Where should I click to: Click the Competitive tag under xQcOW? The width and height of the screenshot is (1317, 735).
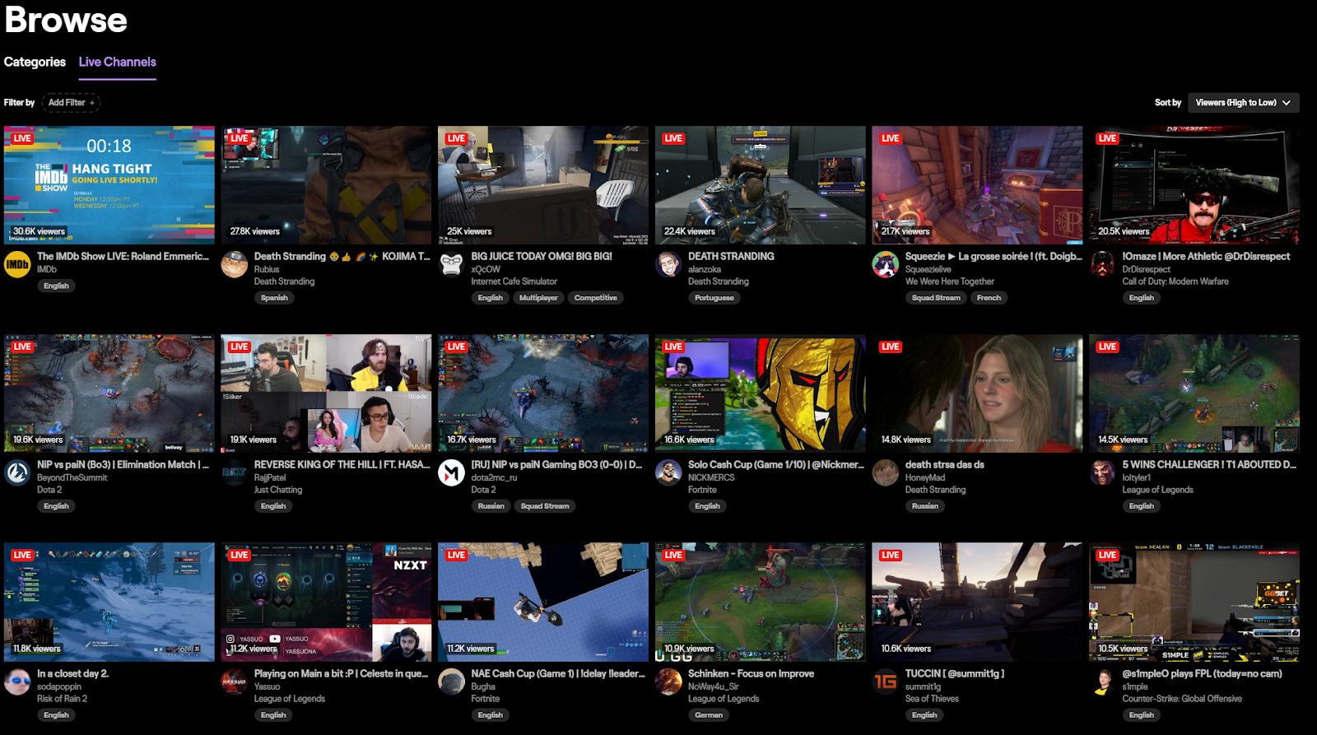tap(596, 298)
